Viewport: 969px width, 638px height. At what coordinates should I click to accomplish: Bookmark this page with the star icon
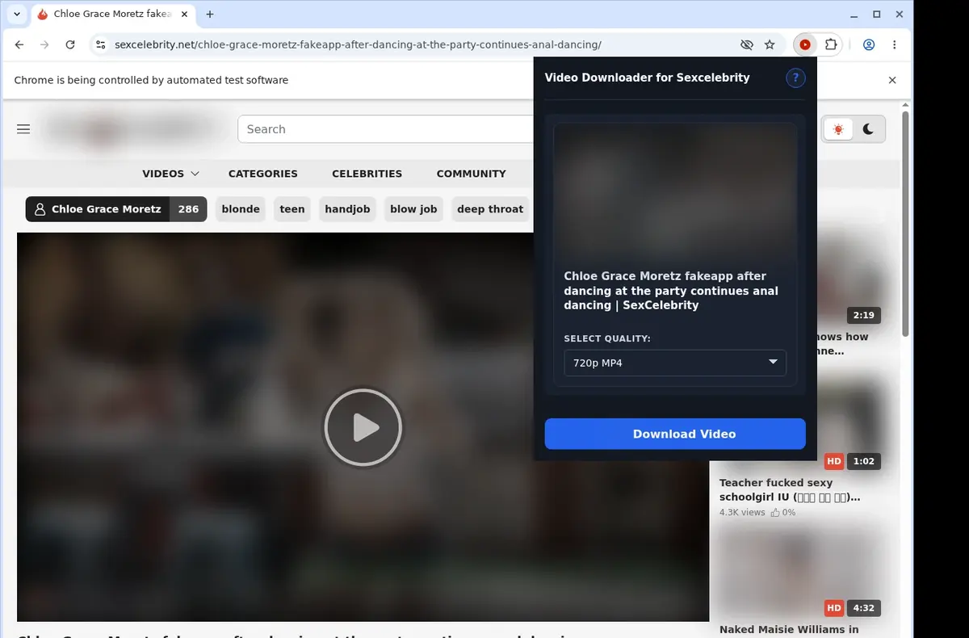tap(770, 45)
